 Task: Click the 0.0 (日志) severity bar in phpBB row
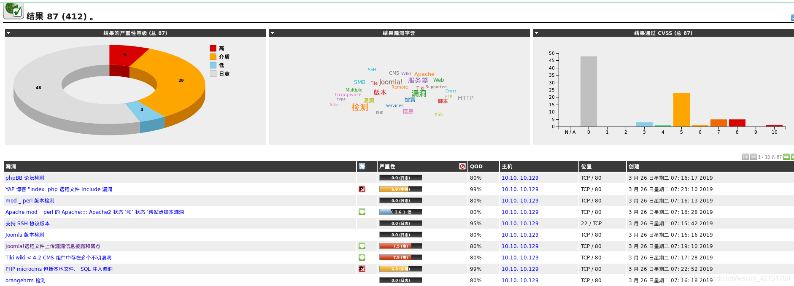coord(400,178)
